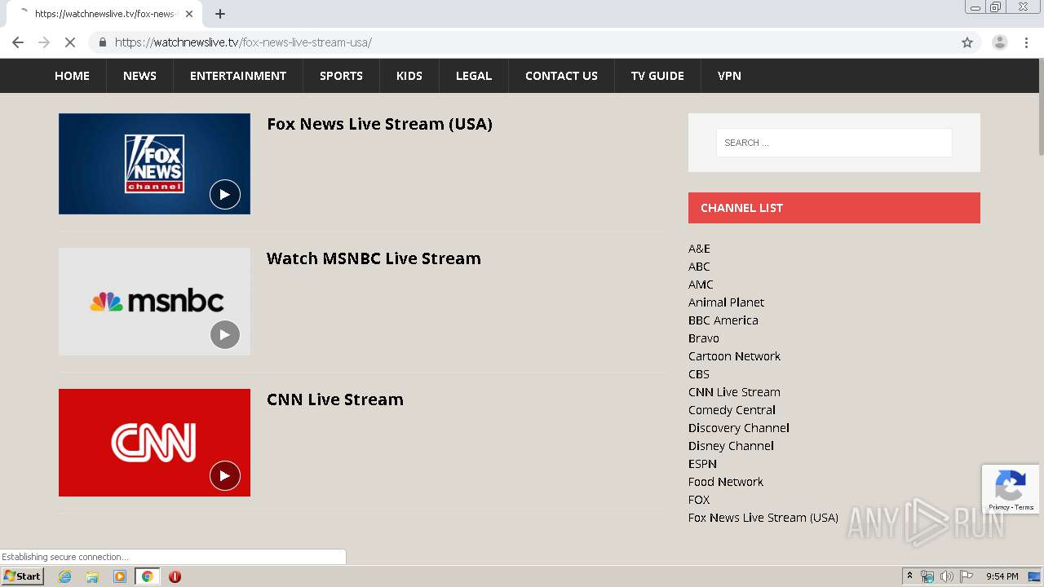Image resolution: width=1044 pixels, height=587 pixels.
Task: Show hidden system tray icons
Action: pyautogui.click(x=909, y=576)
